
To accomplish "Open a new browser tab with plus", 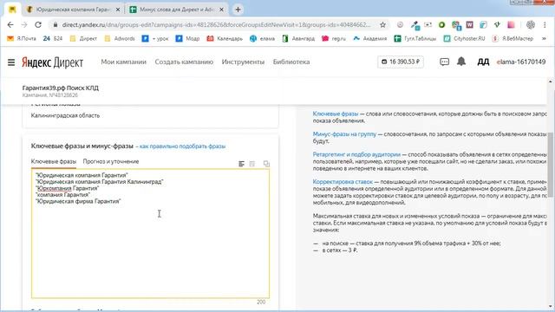I will click(238, 10).
